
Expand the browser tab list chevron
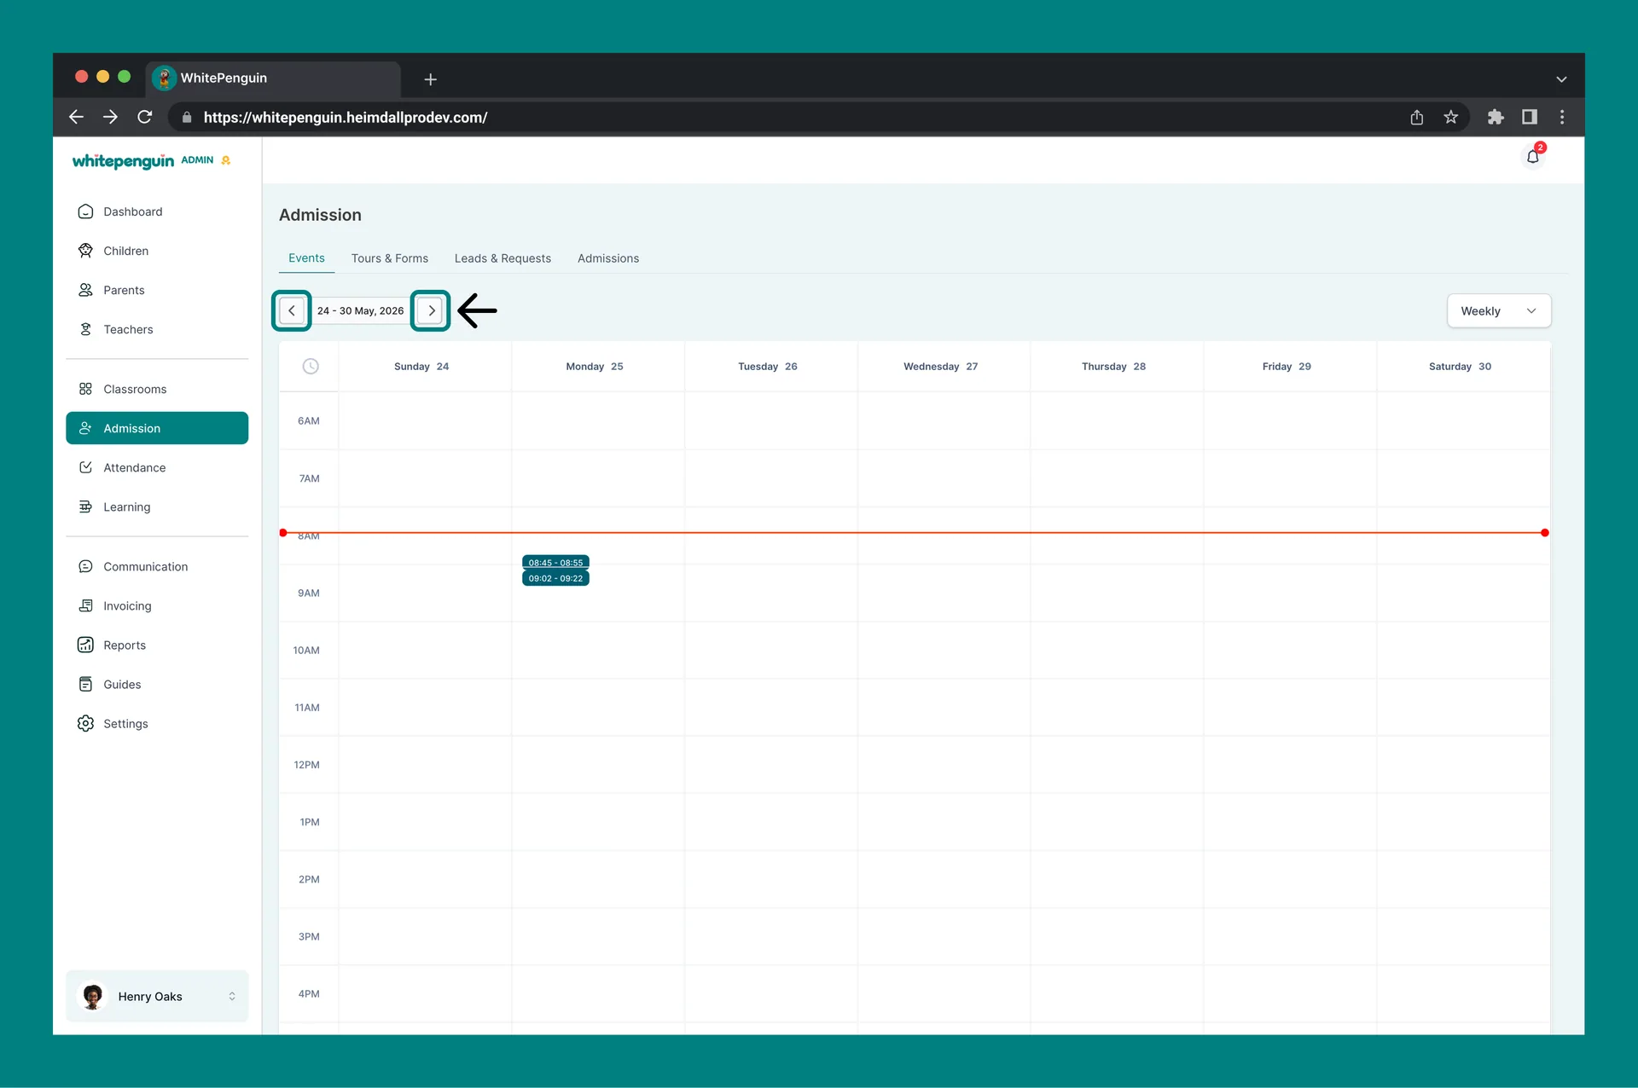coord(1561,79)
